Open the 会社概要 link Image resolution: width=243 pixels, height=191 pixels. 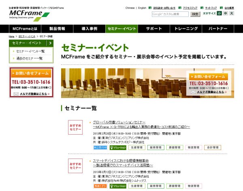point(229,8)
